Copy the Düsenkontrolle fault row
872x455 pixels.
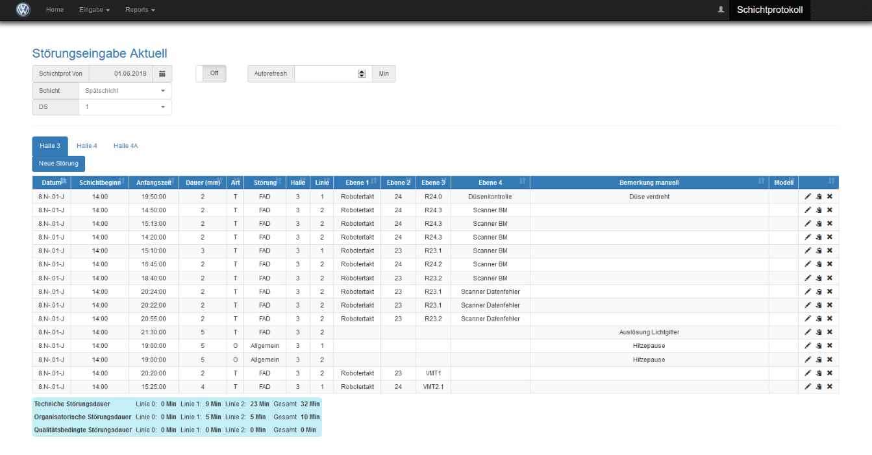pos(819,196)
